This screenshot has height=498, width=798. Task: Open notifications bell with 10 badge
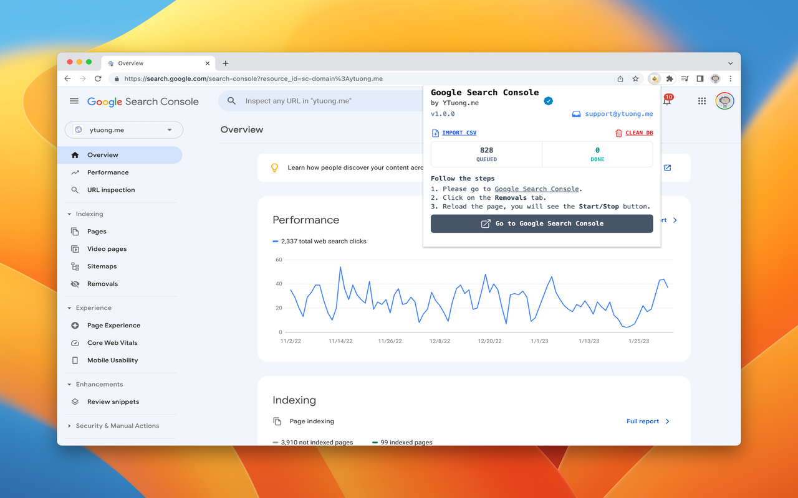click(x=667, y=100)
